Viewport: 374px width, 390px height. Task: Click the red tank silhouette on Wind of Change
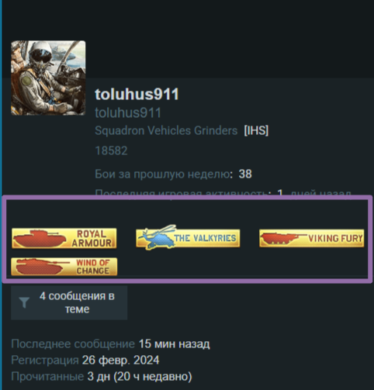click(x=41, y=267)
